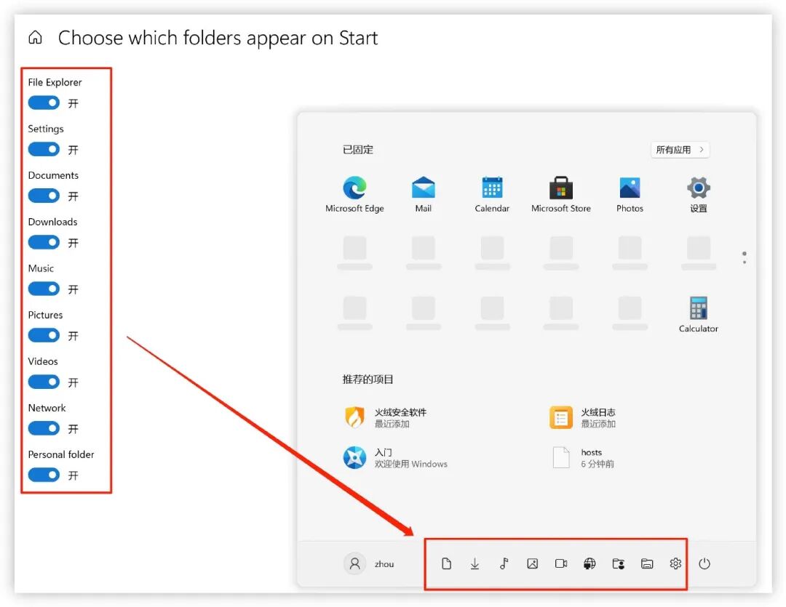Open Settings gear in Start footer
The height and width of the screenshot is (607, 786).
pos(675,564)
